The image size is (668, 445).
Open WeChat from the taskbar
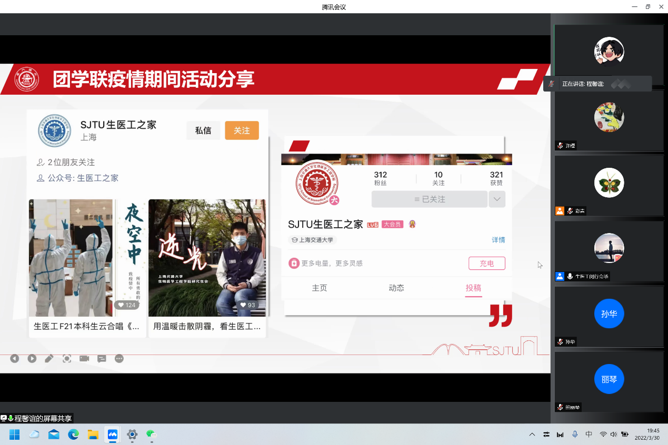tap(152, 434)
